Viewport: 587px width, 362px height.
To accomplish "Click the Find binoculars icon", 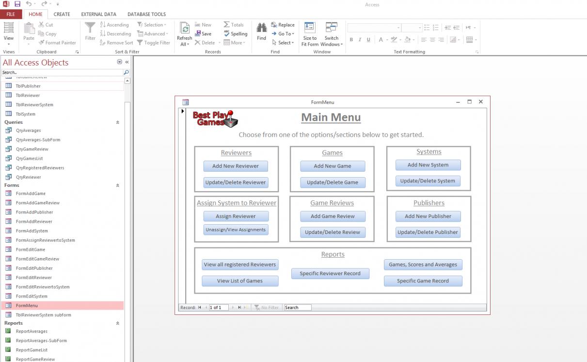I will (261, 28).
